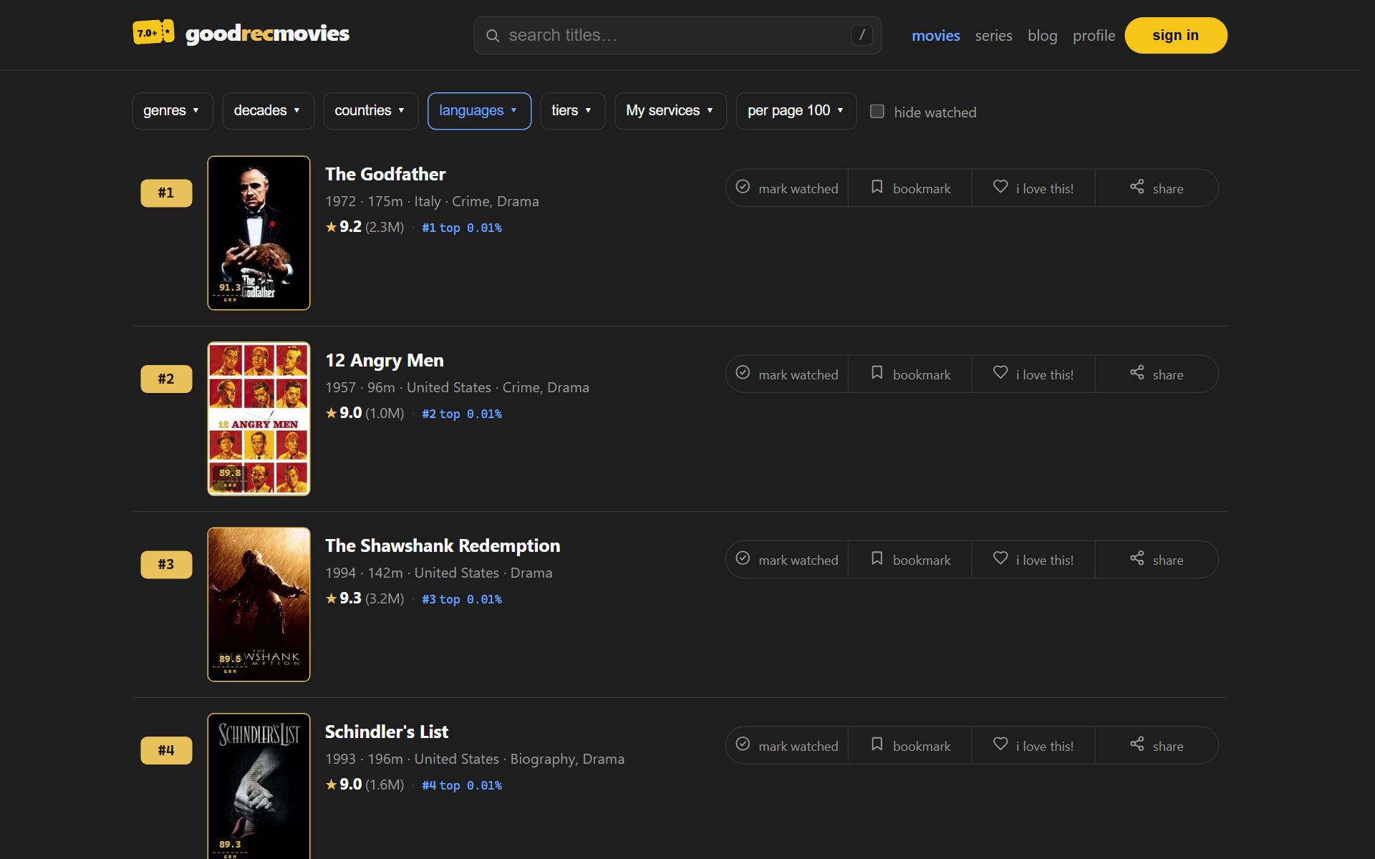Love The Godfather with the heart icon
Screen dimensions: 1375x859
[x=1033, y=188]
